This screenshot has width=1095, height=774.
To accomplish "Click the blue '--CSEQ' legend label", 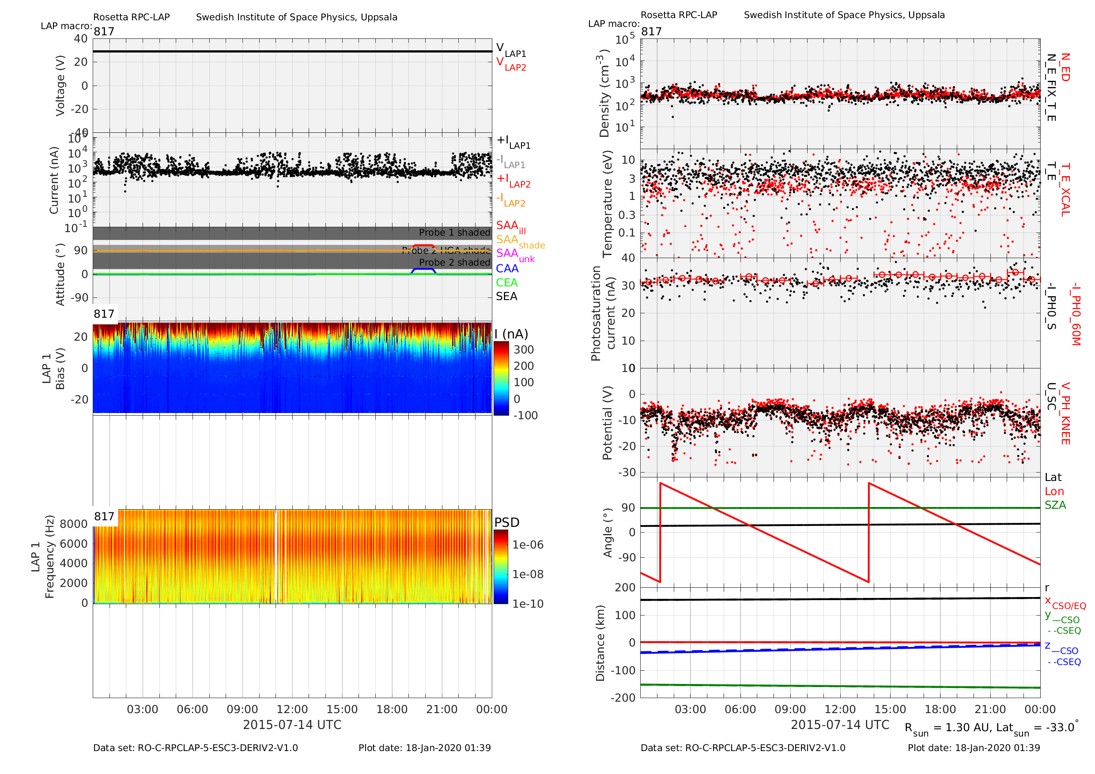I will [x=1065, y=662].
